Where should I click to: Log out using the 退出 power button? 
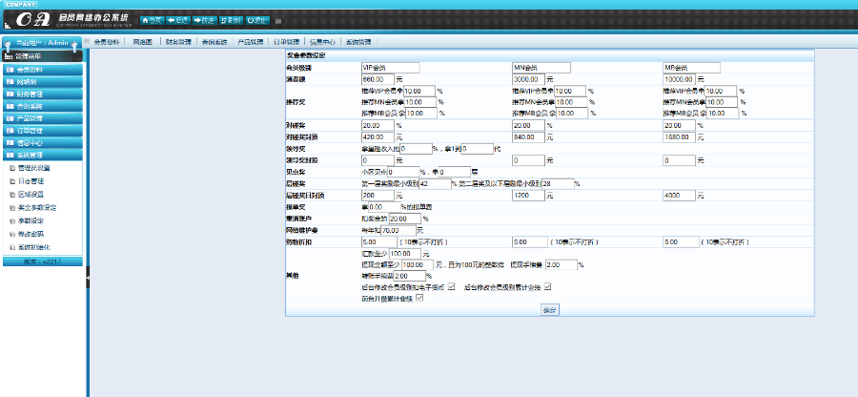[257, 20]
